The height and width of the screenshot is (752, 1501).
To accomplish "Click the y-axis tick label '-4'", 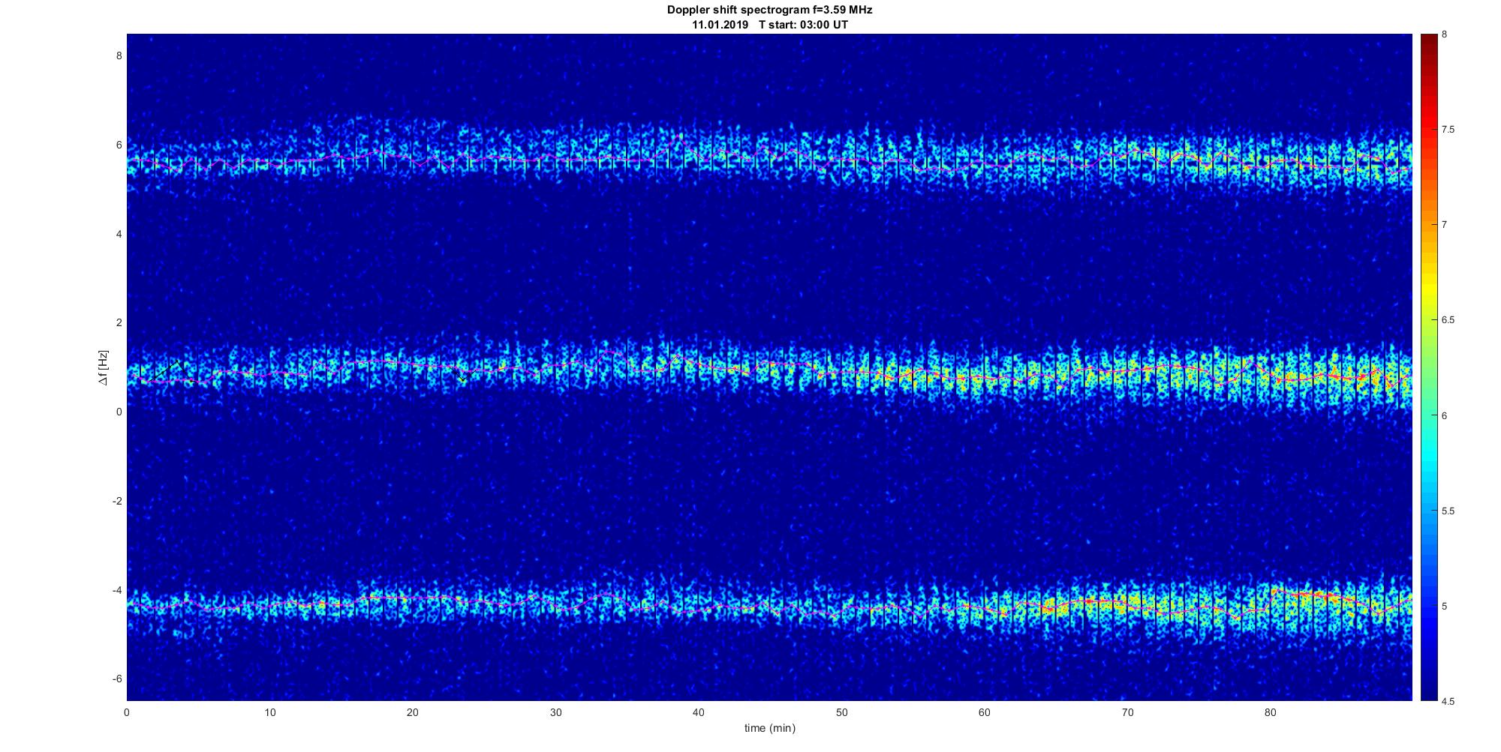I will pyautogui.click(x=117, y=590).
